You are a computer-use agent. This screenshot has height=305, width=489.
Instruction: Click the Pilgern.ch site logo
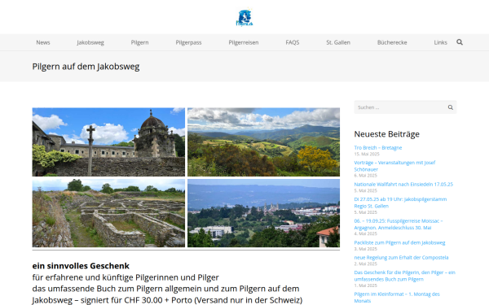244,18
